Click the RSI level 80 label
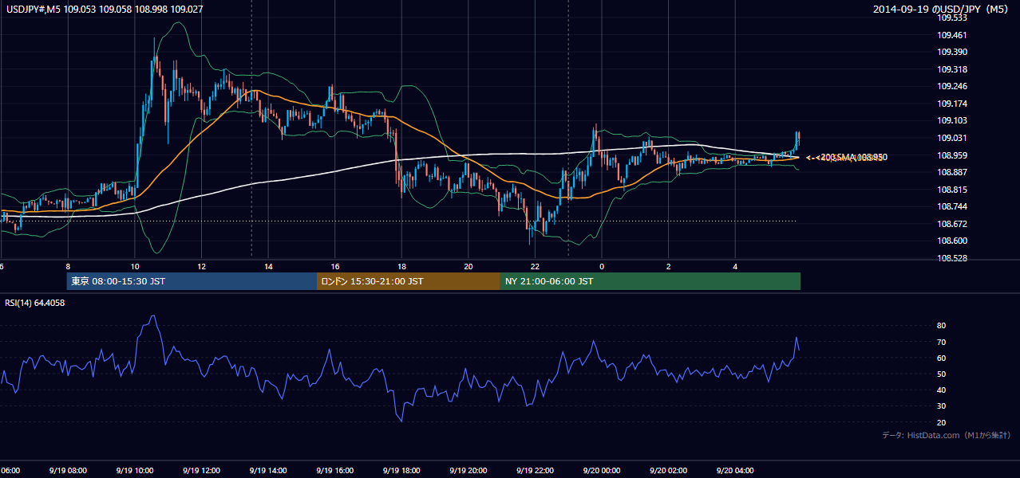The width and height of the screenshot is (1020, 478). coord(942,326)
